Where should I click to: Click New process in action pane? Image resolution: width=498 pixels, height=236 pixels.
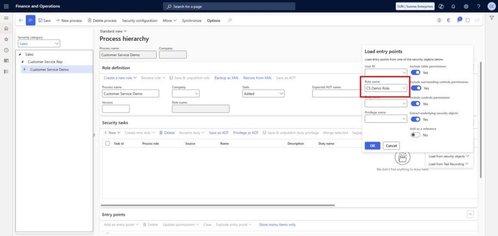[x=69, y=20]
